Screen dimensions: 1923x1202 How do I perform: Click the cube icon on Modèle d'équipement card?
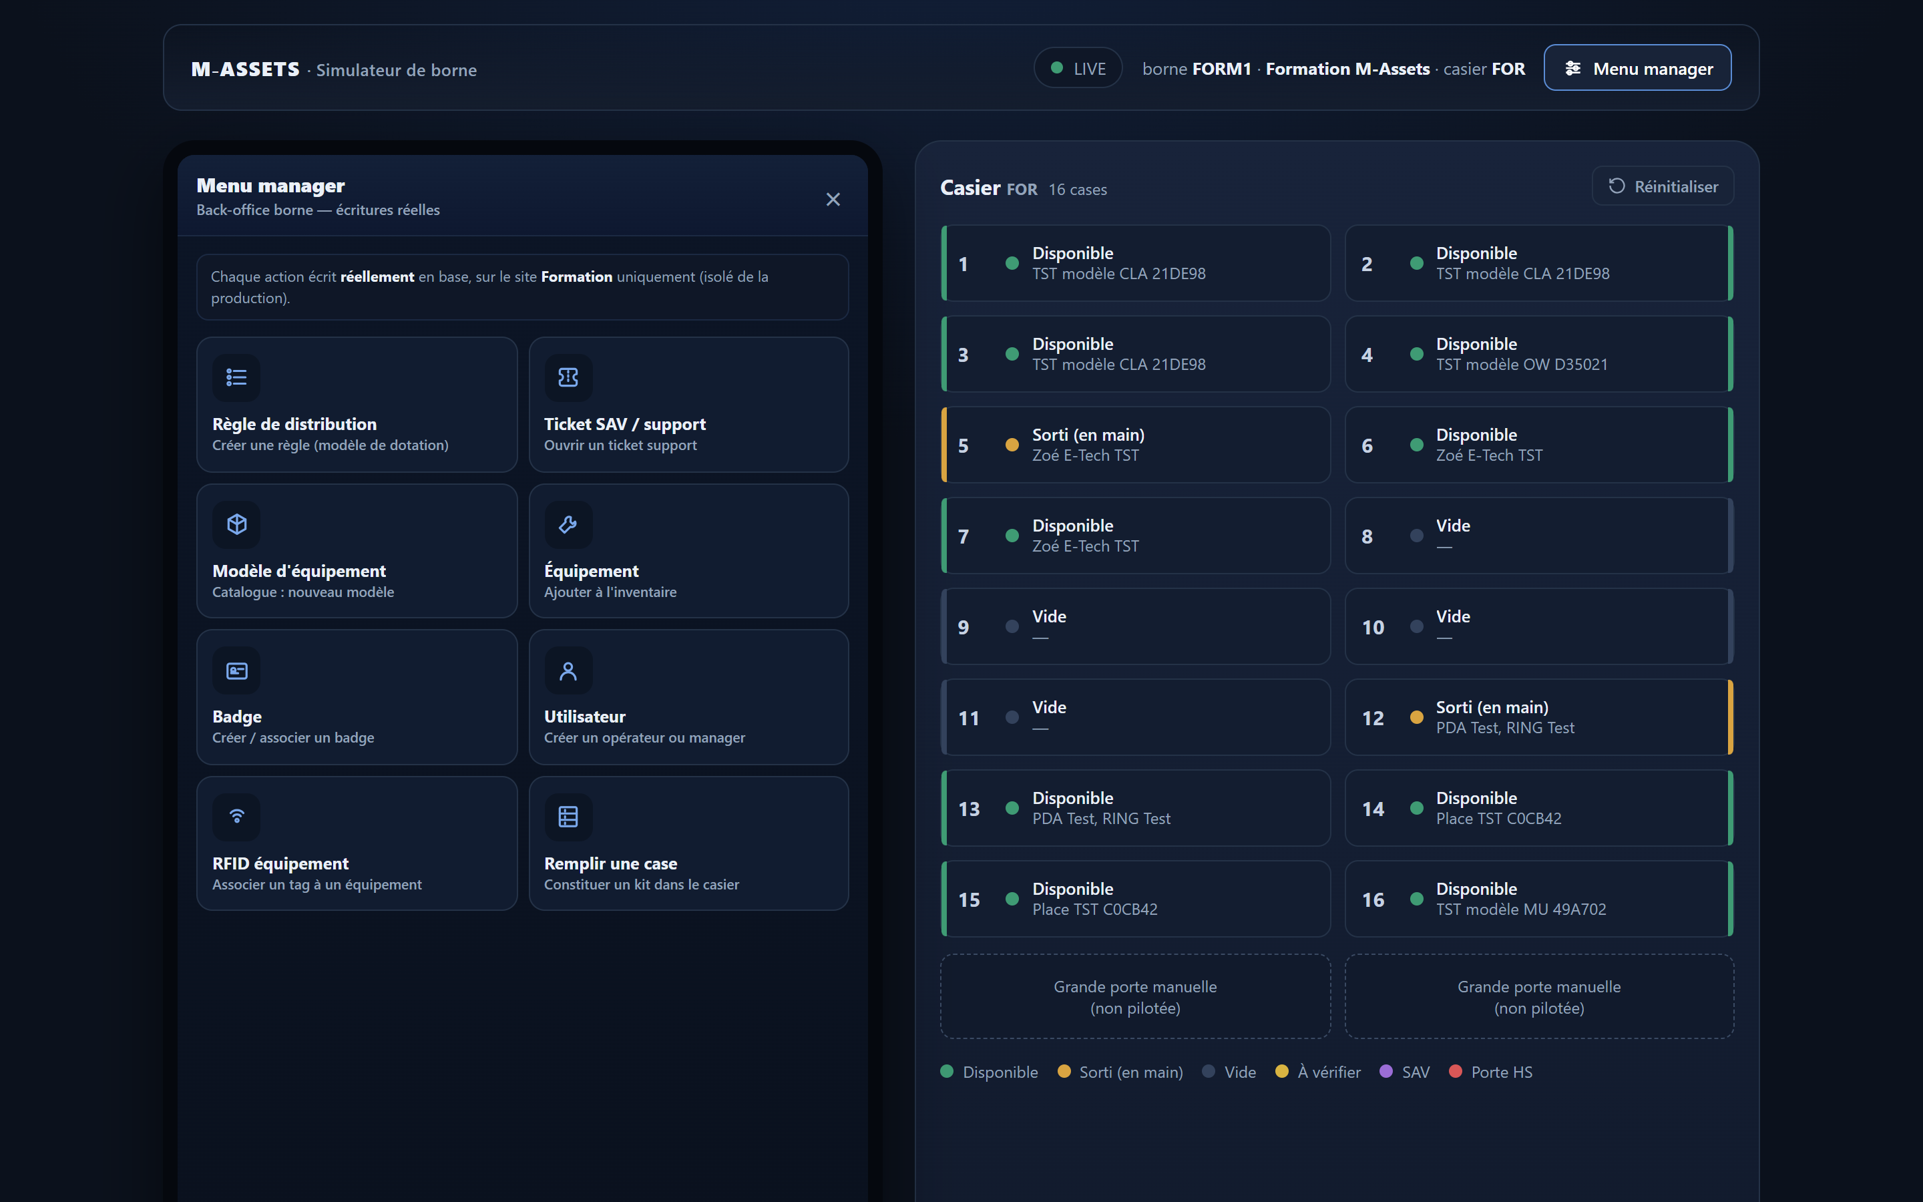point(236,525)
